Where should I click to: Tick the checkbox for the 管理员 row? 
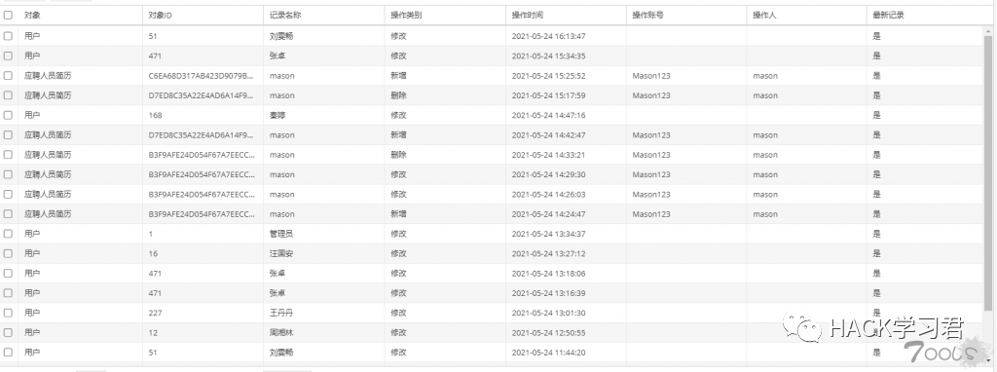pos(8,234)
